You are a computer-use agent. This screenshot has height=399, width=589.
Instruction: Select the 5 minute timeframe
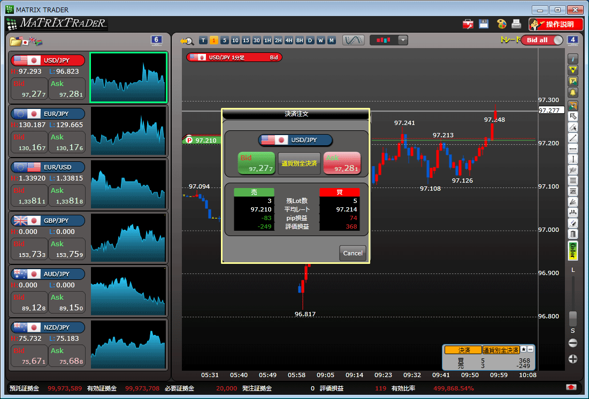click(225, 41)
